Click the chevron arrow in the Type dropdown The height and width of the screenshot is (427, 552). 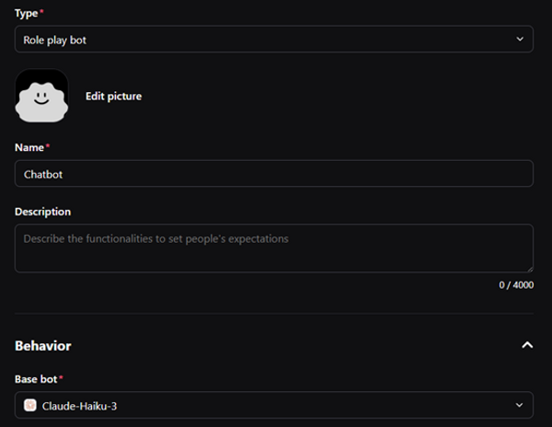point(520,39)
